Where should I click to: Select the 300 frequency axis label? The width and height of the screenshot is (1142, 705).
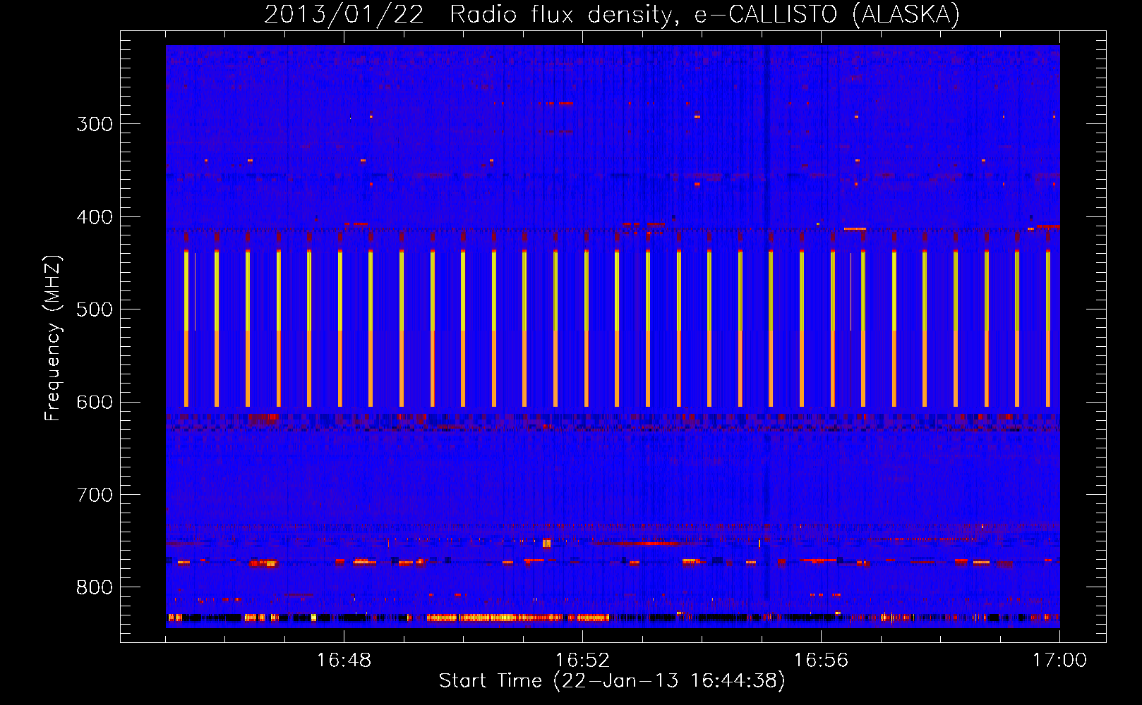tap(95, 124)
